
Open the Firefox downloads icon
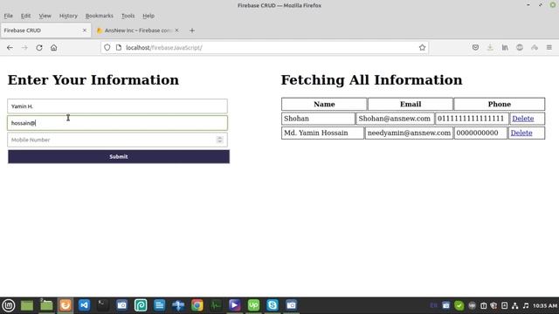click(x=490, y=47)
